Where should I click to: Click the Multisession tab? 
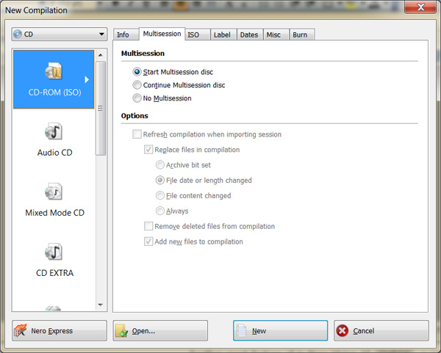pos(162,34)
